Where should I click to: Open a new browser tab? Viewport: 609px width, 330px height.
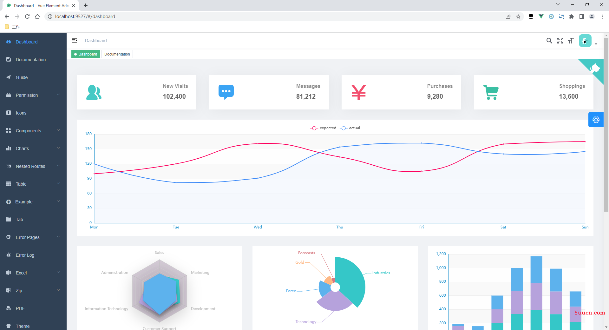coord(86,5)
